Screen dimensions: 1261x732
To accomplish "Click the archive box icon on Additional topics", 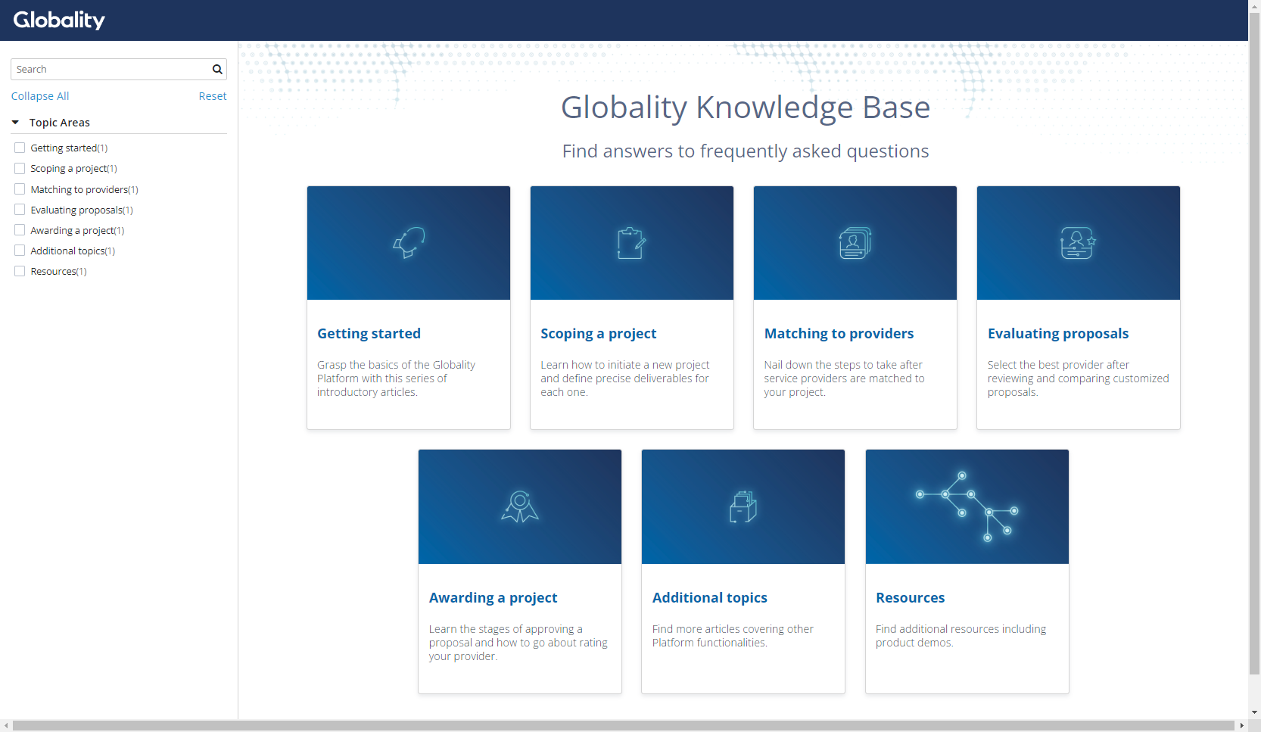I will tap(743, 506).
